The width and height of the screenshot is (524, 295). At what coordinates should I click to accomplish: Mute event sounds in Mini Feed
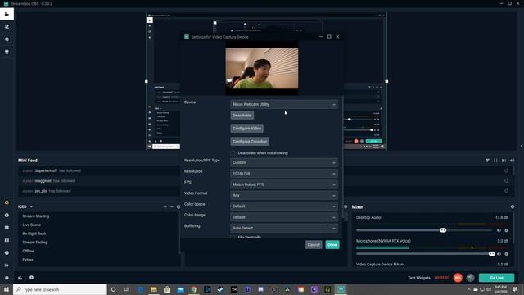(513, 161)
